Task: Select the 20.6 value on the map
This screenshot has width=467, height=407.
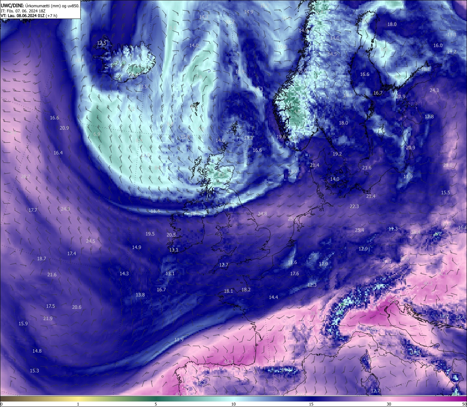Action: coord(77,307)
